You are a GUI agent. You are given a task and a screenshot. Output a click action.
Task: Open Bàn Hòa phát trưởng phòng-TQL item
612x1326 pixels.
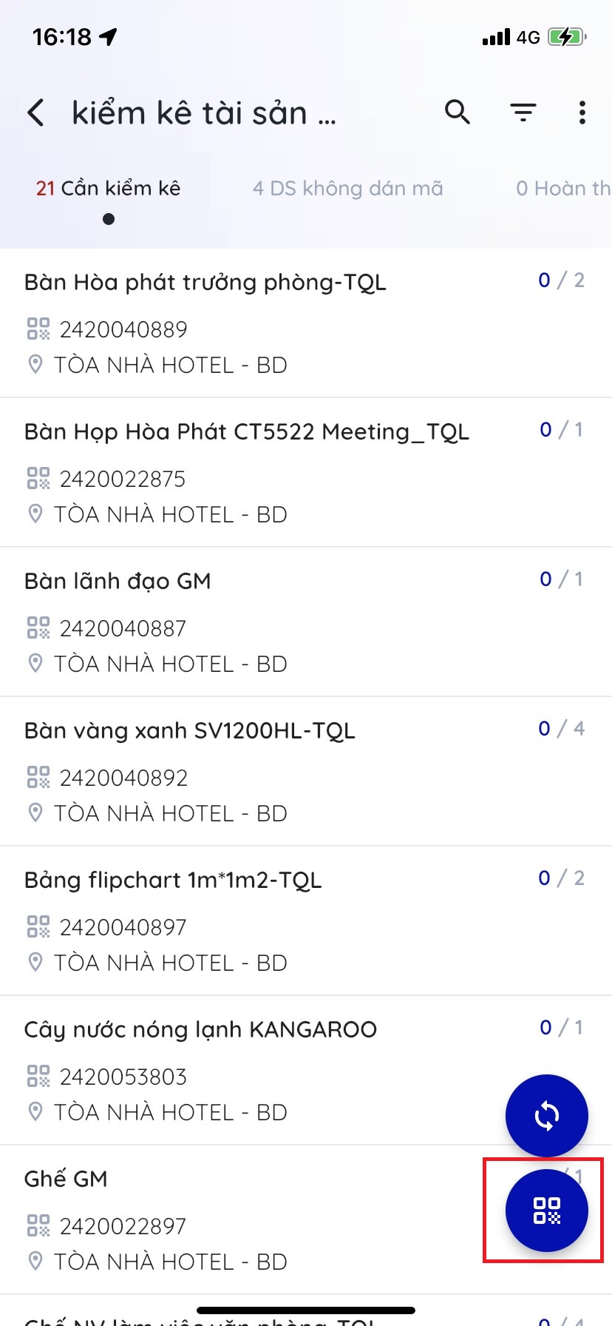point(205,283)
